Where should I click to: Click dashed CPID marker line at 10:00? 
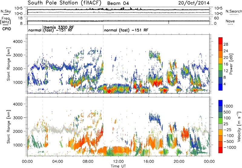103,64
